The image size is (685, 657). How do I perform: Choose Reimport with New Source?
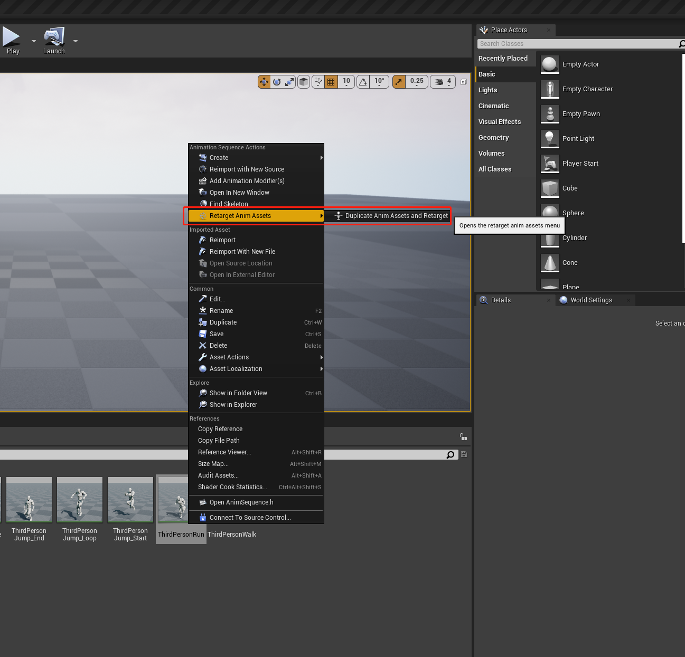[x=256, y=169]
